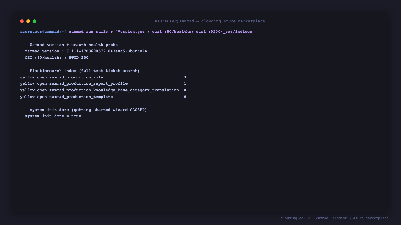Click the 'Elasticsearch index (full-text ticket search)' heading
This screenshot has width=401, height=225.
click(x=85, y=71)
